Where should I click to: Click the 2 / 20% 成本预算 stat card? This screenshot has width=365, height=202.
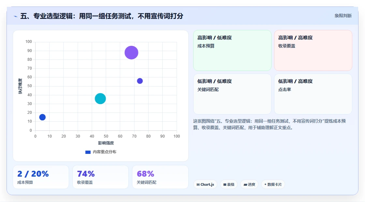[41, 177]
